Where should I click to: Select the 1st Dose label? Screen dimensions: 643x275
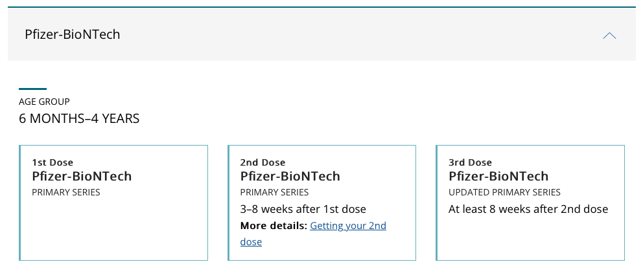click(53, 162)
